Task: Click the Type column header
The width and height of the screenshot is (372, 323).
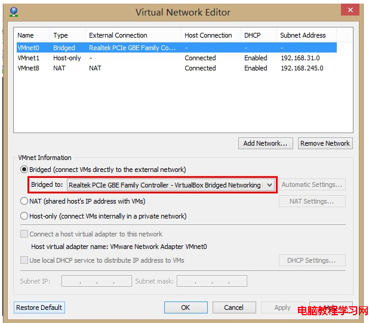Action: point(68,35)
